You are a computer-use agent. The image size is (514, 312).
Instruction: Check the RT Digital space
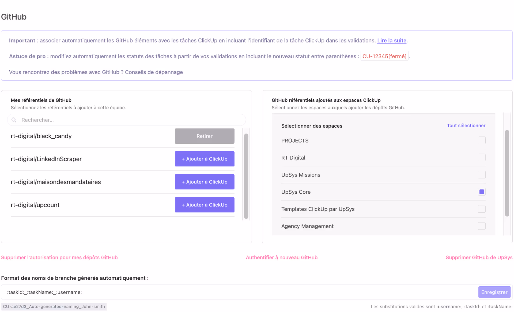482,157
